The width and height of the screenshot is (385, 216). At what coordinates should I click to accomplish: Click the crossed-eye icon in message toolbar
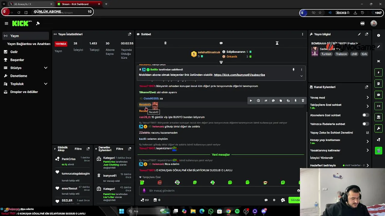(266, 101)
